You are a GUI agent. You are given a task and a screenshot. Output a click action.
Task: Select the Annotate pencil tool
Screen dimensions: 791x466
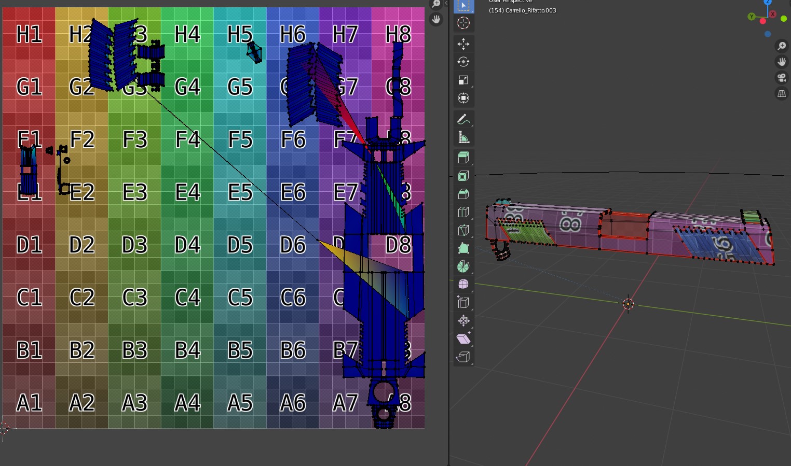[x=463, y=120]
